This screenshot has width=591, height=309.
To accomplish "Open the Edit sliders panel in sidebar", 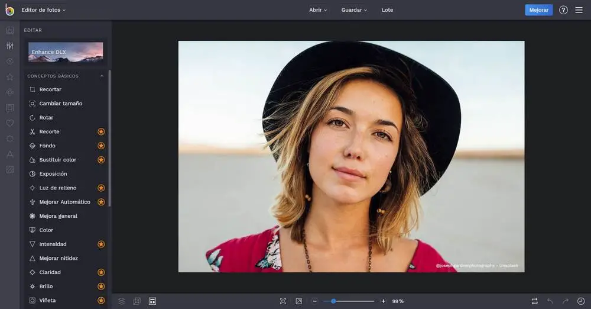I will click(x=9, y=46).
